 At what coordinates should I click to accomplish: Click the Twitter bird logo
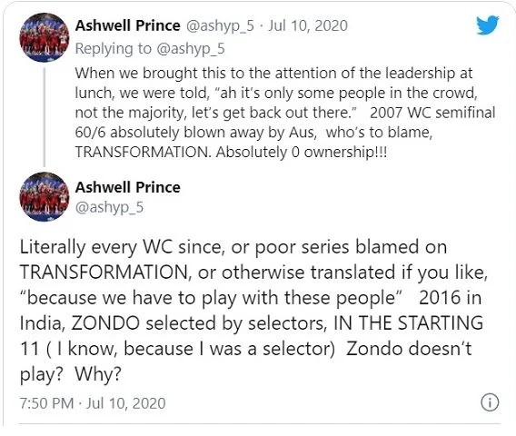point(488,25)
